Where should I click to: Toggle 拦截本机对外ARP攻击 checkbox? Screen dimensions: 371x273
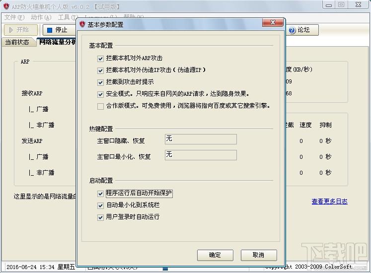coord(101,59)
